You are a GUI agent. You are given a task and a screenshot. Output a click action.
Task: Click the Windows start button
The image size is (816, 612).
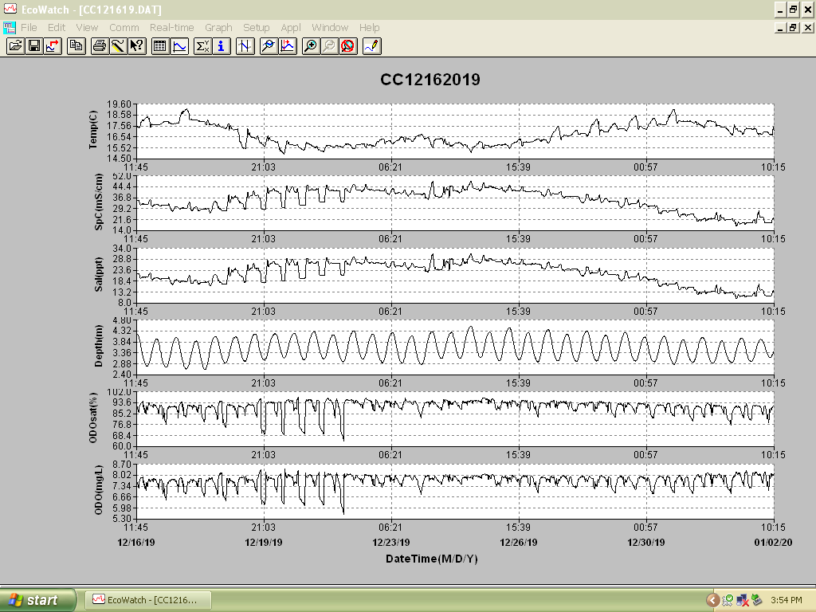[38, 600]
